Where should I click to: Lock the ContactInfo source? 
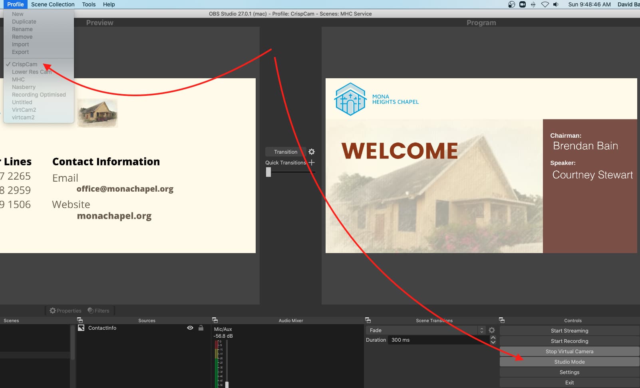(201, 328)
